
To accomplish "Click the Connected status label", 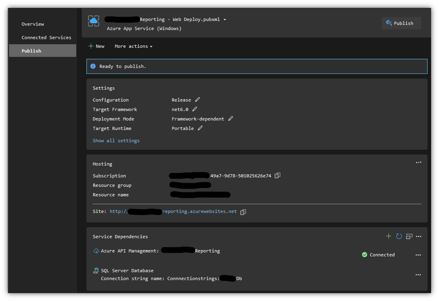I will click(x=382, y=255).
